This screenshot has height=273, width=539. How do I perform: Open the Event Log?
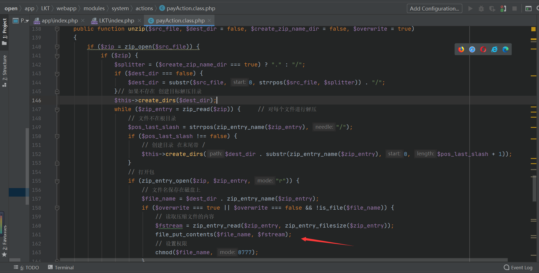coord(518,268)
